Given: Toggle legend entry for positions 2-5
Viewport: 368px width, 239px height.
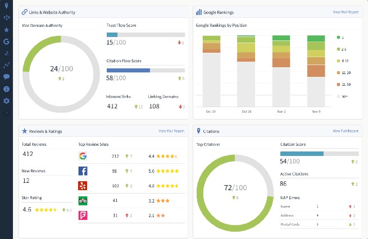Looking at the screenshot, I should (x=341, y=49).
